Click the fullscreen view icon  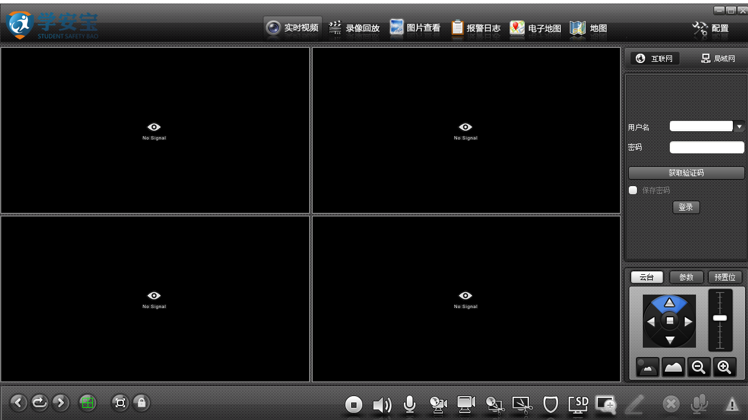[120, 402]
